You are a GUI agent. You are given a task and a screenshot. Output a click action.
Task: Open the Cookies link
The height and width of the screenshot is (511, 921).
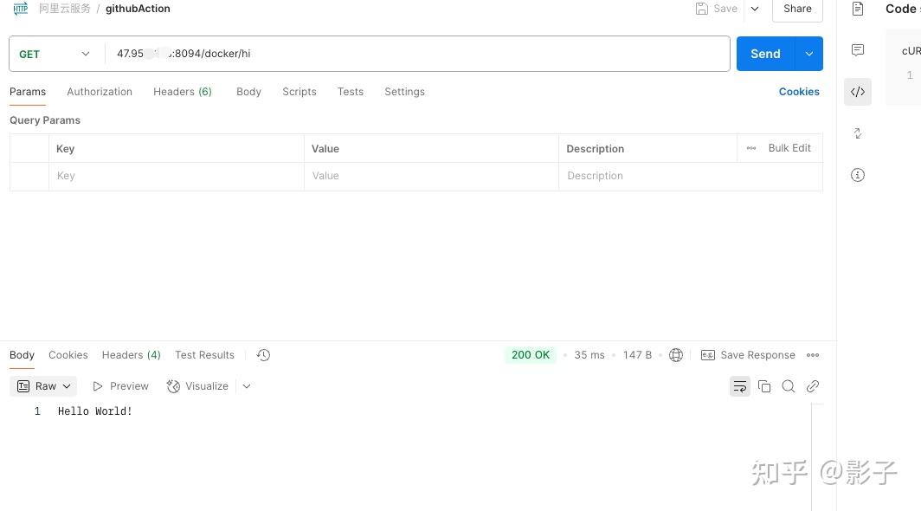click(x=799, y=92)
